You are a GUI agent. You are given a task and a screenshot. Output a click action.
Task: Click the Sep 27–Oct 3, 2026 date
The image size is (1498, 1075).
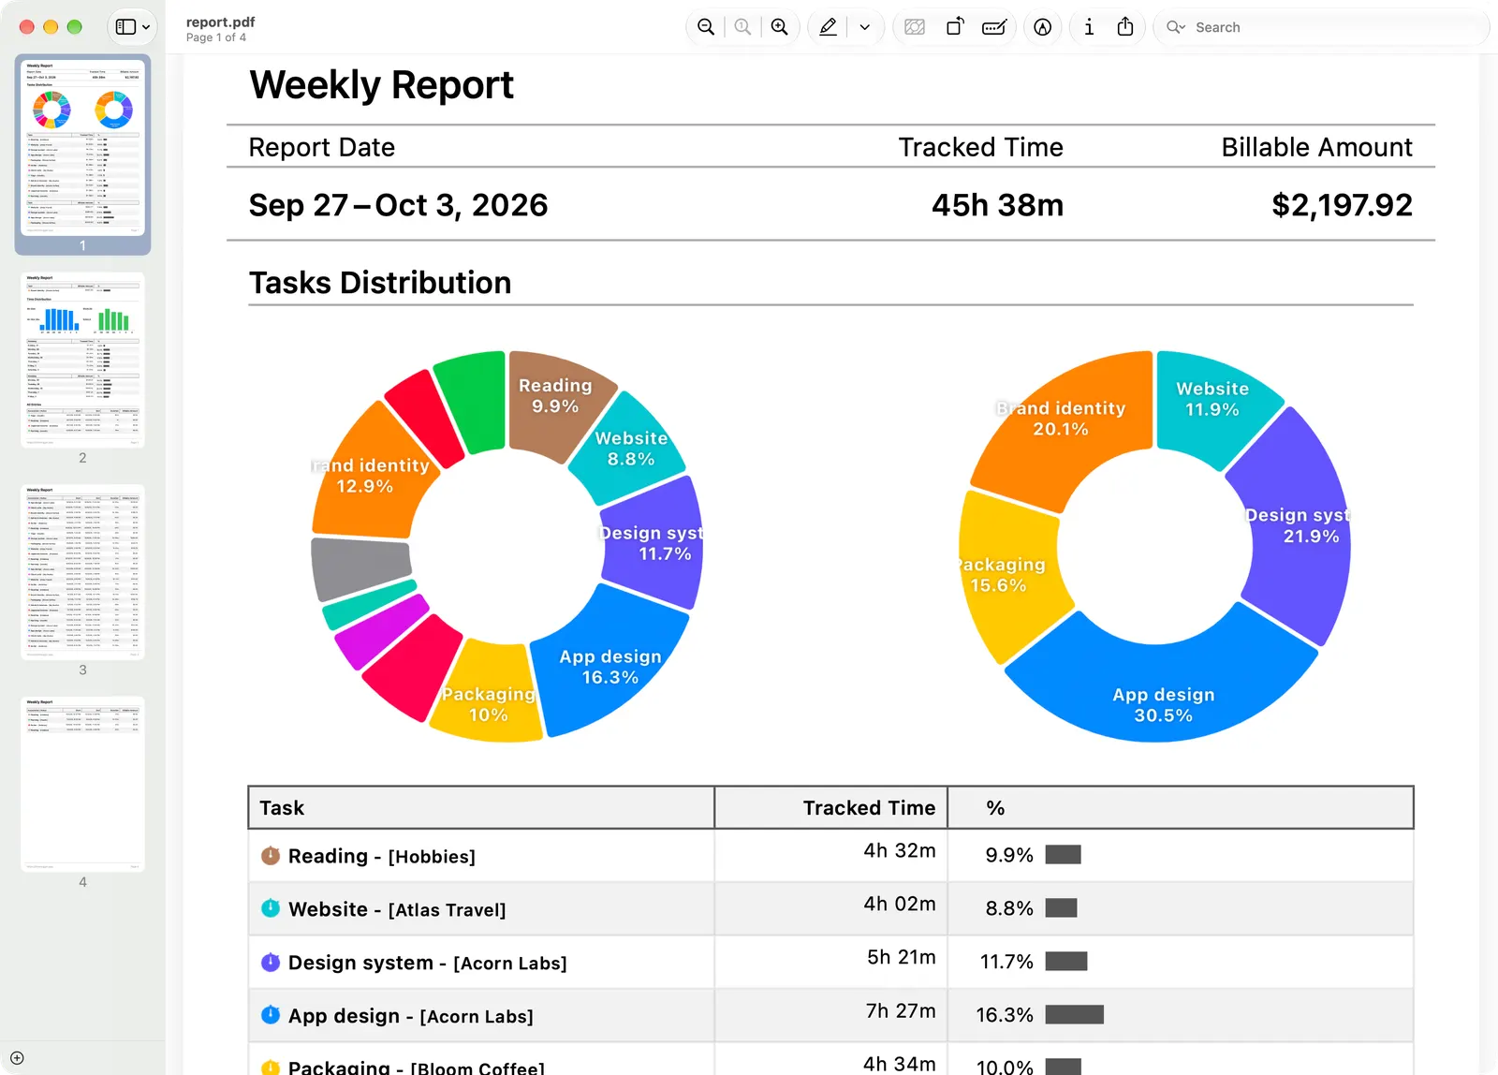click(x=398, y=205)
